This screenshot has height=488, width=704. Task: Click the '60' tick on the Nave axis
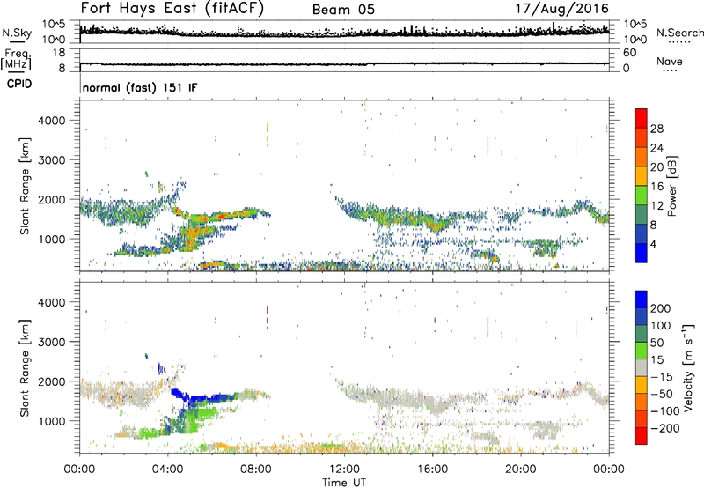629,53
